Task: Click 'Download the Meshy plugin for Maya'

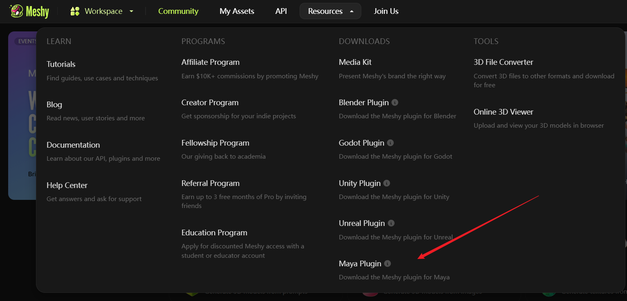Action: pyautogui.click(x=394, y=277)
